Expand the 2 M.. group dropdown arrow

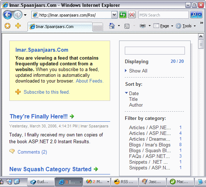pyautogui.click(x=108, y=182)
